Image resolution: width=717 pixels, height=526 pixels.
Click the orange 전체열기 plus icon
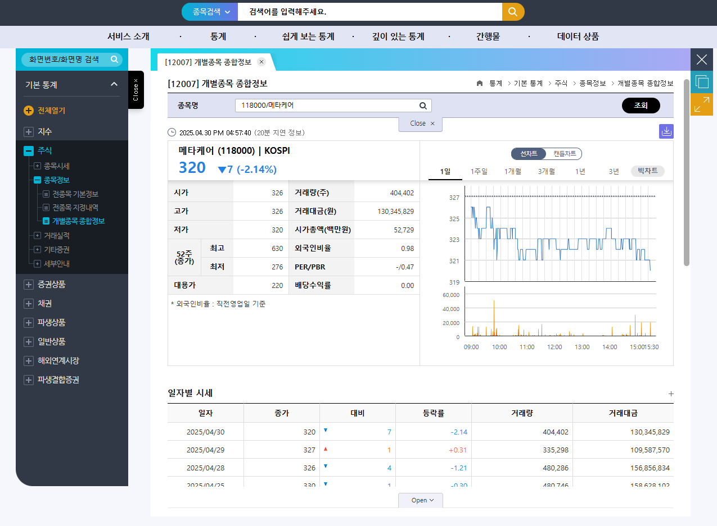pyautogui.click(x=28, y=111)
